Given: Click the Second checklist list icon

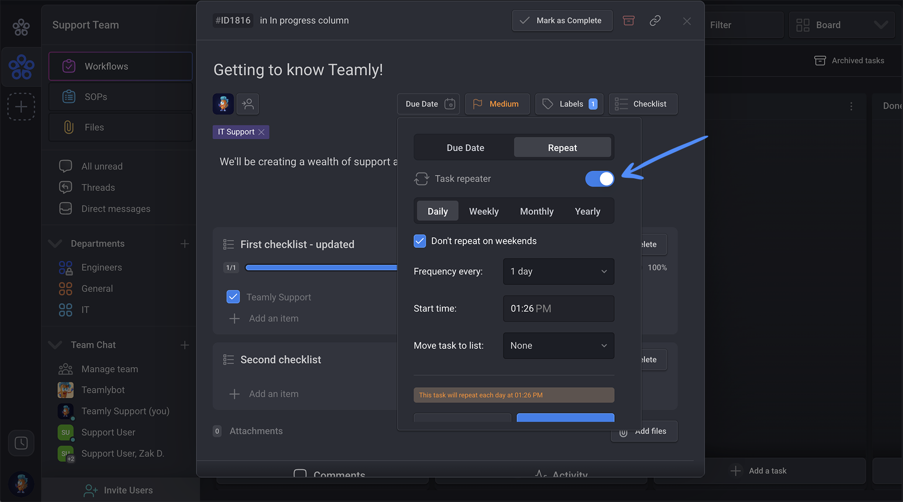Looking at the screenshot, I should [228, 359].
